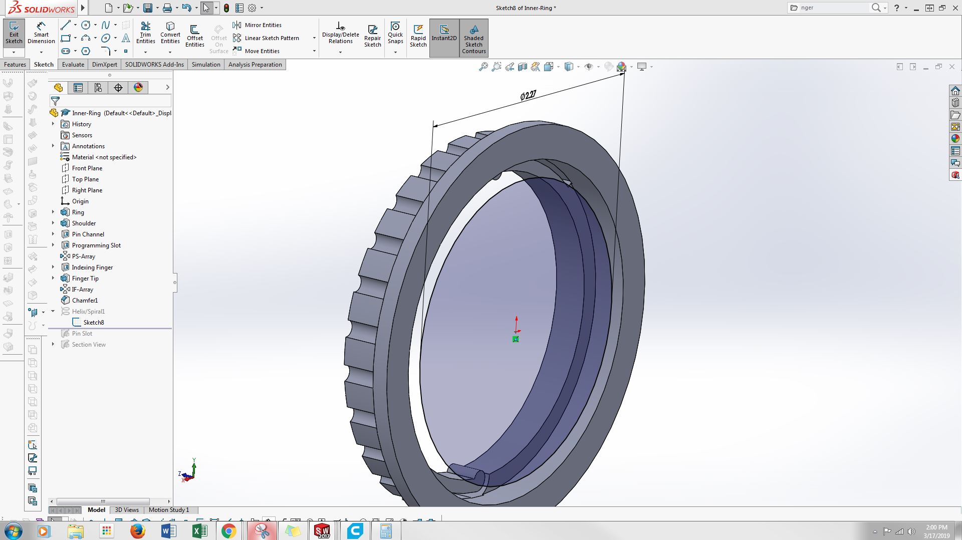The width and height of the screenshot is (962, 540).
Task: Click the Trim Entities button
Action: pyautogui.click(x=145, y=33)
